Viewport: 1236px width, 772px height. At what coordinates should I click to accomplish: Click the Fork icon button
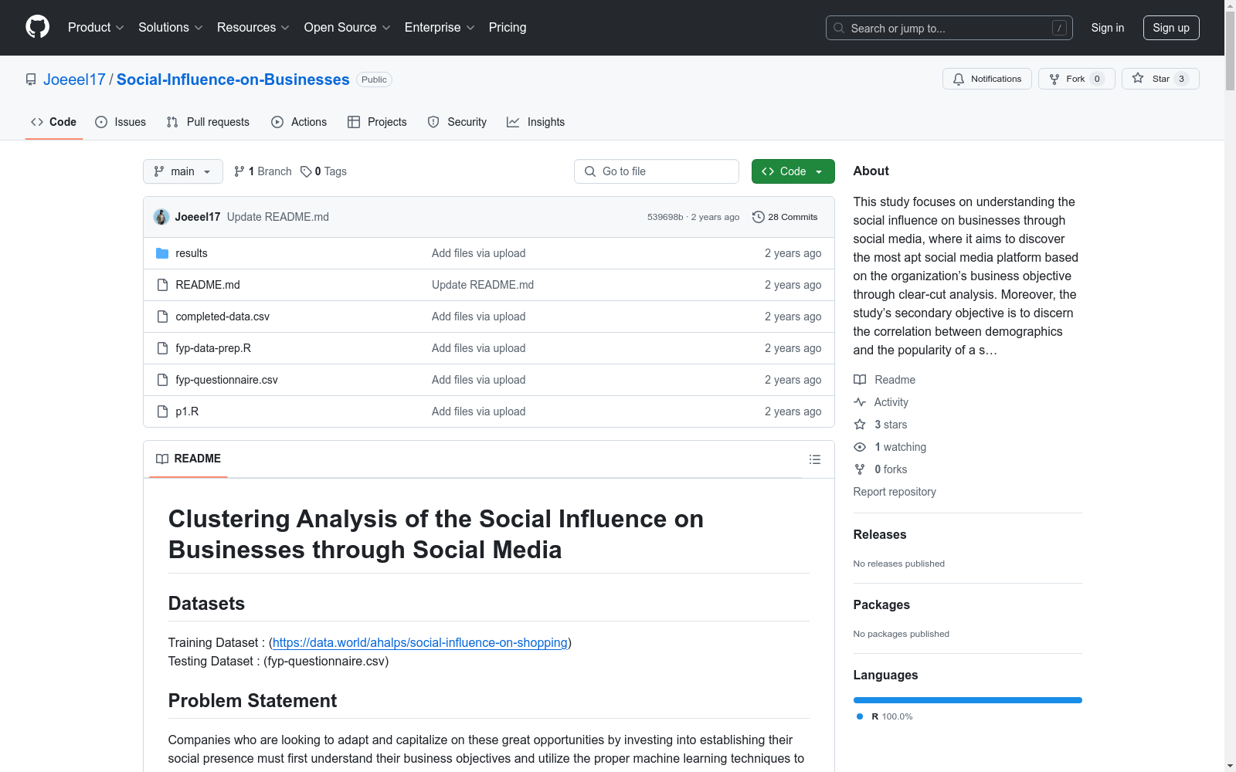(x=1054, y=79)
